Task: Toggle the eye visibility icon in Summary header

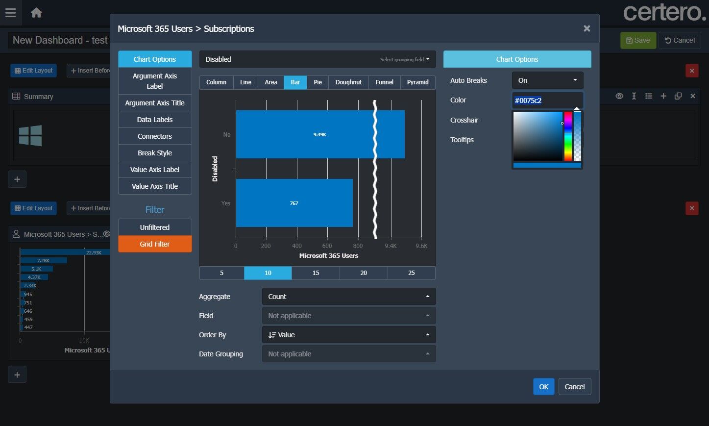Action: (x=619, y=96)
